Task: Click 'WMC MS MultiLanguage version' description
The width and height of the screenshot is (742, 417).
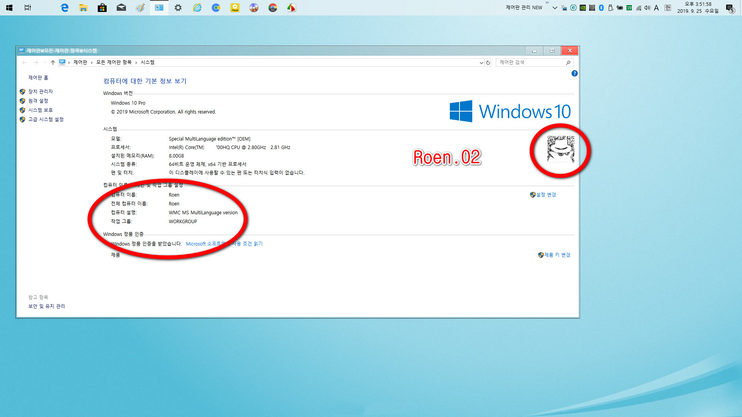Action: point(203,213)
